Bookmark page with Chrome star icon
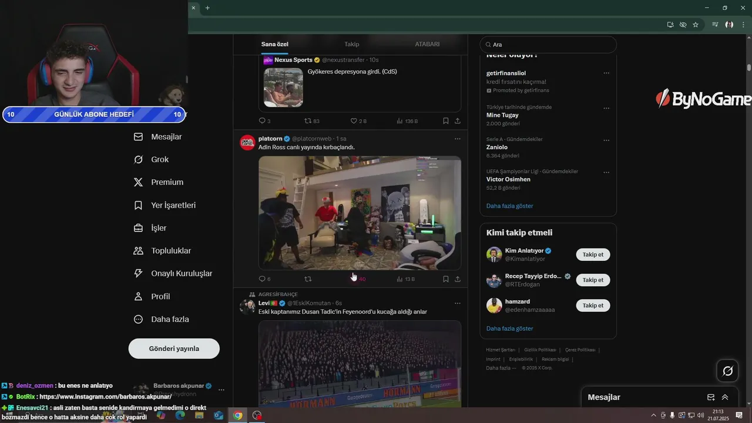This screenshot has height=423, width=752. pos(696,25)
